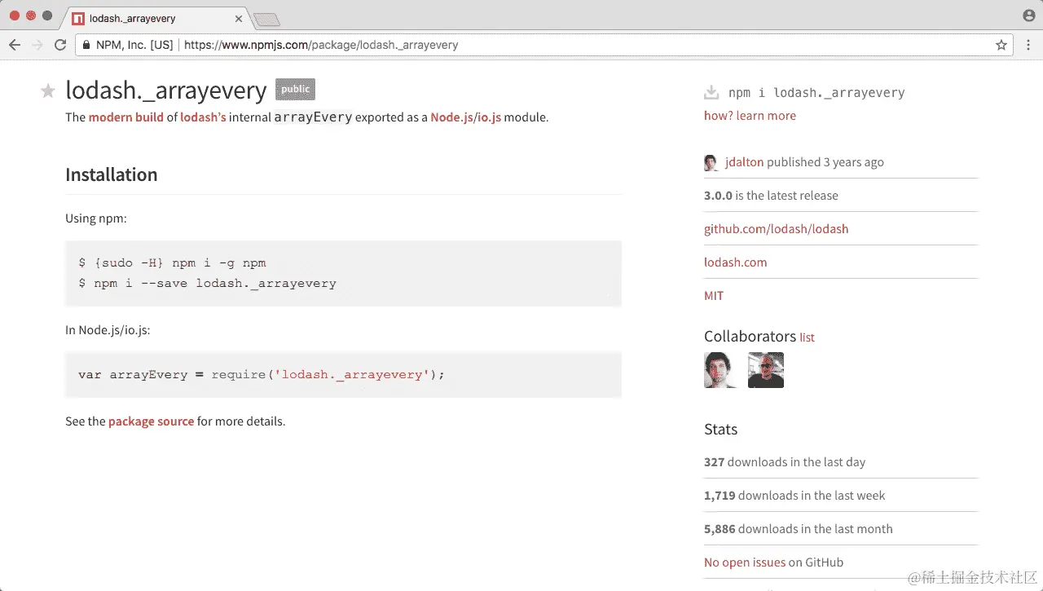Image resolution: width=1043 pixels, height=591 pixels.
Task: Click the '$ npm i --save lodash._arrayevery' line
Action: [207, 284]
